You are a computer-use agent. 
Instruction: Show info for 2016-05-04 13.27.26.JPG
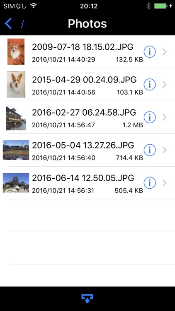click(x=150, y=150)
